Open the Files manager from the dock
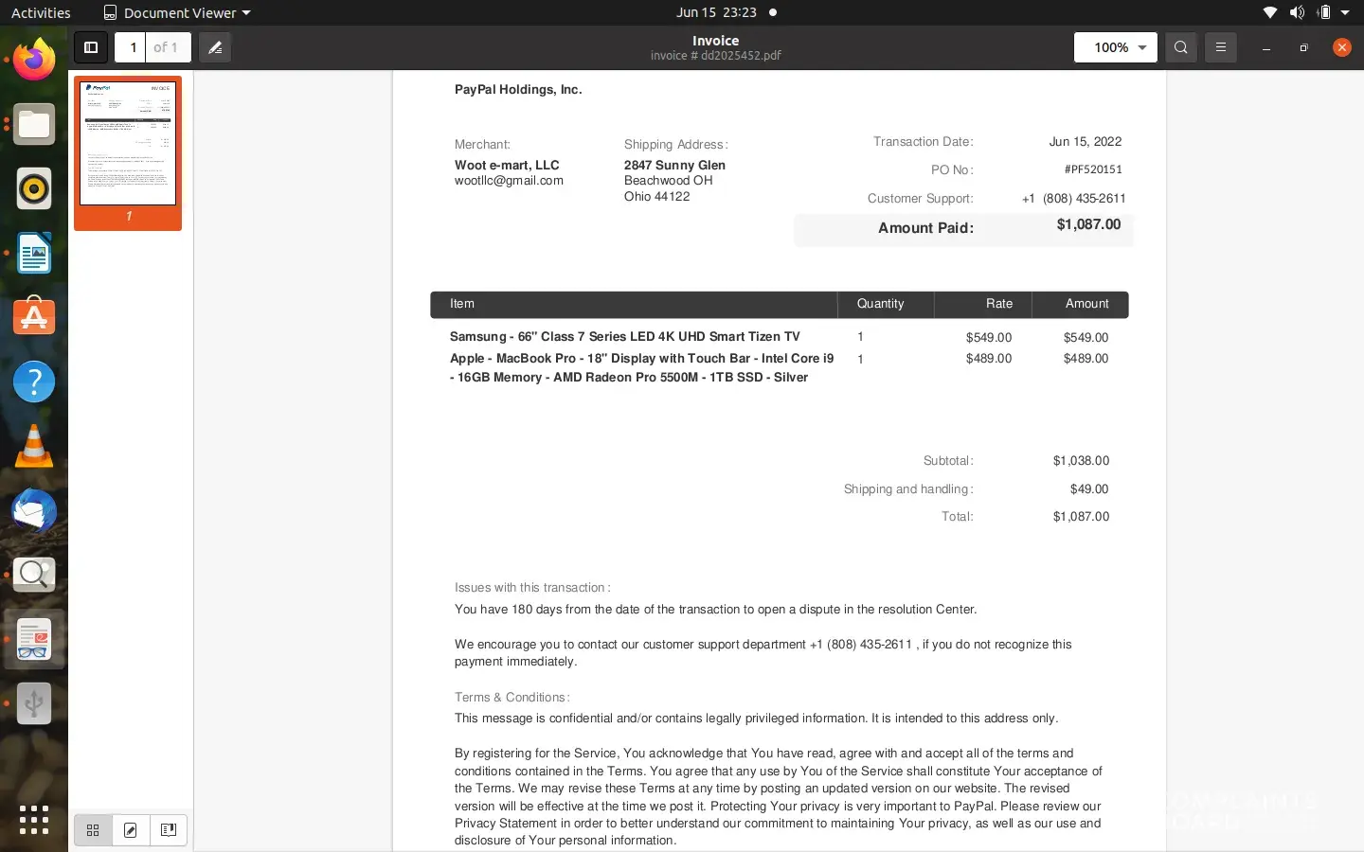The image size is (1364, 852). point(34,124)
